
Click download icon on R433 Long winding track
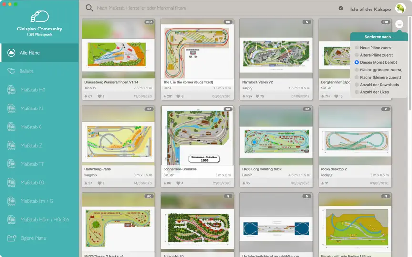coord(244,183)
